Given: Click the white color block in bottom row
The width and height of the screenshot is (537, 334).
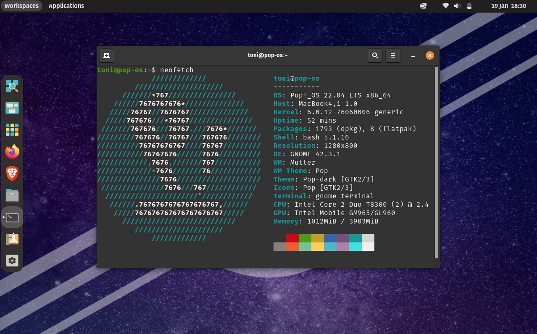Looking at the screenshot, I should 368,247.
